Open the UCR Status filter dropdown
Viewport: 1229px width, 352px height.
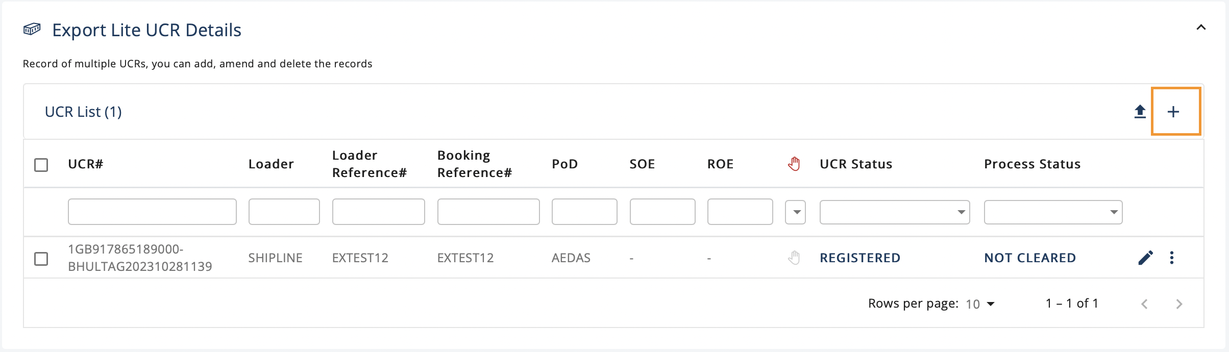[894, 212]
